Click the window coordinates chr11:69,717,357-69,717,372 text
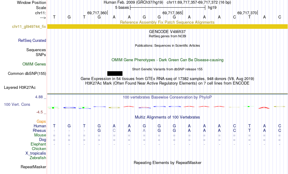This screenshot has height=174, width=288. (x=192, y=2)
